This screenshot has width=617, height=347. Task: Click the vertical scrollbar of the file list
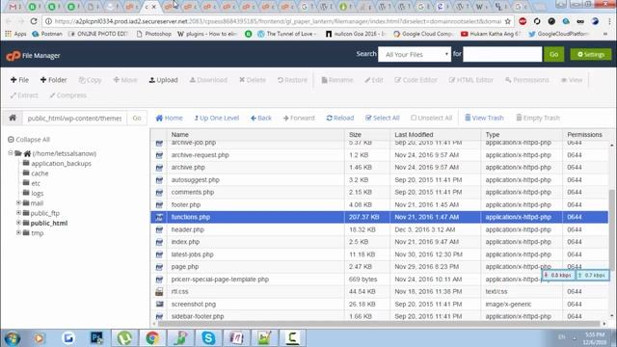612,230
